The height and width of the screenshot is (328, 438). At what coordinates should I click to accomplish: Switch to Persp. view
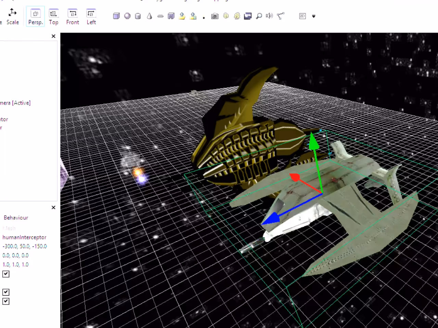tap(36, 16)
